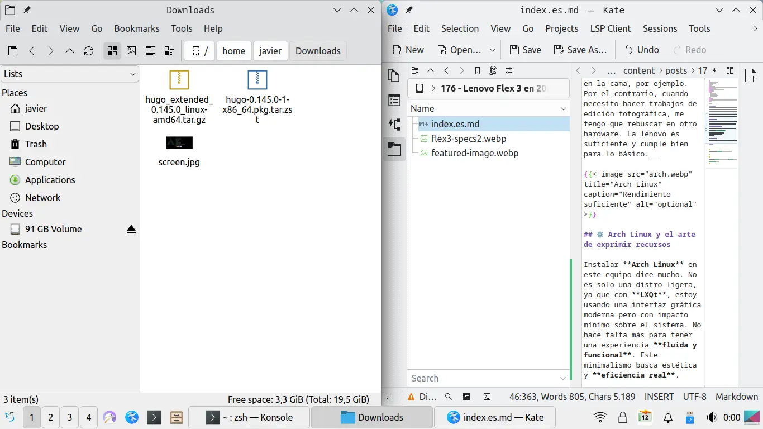Open Kate's Git sidebar panel

point(394,125)
